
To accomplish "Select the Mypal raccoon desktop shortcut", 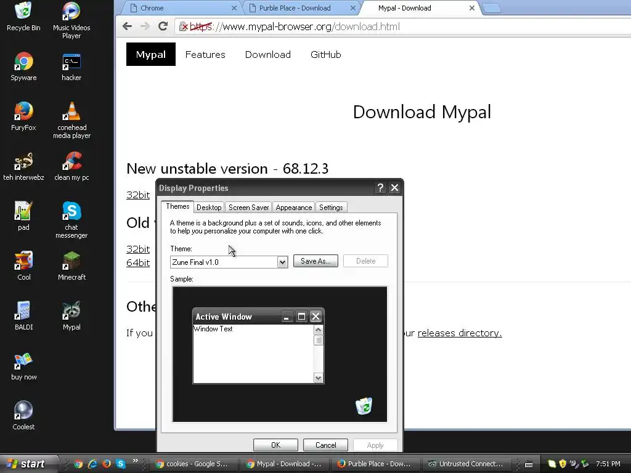I will (71, 315).
